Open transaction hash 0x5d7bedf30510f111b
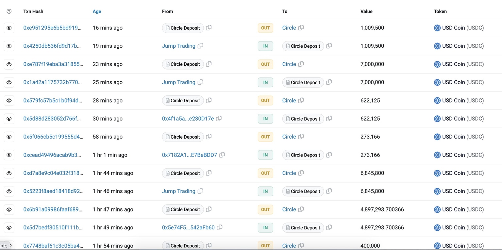This screenshot has width=502, height=250. [x=53, y=227]
